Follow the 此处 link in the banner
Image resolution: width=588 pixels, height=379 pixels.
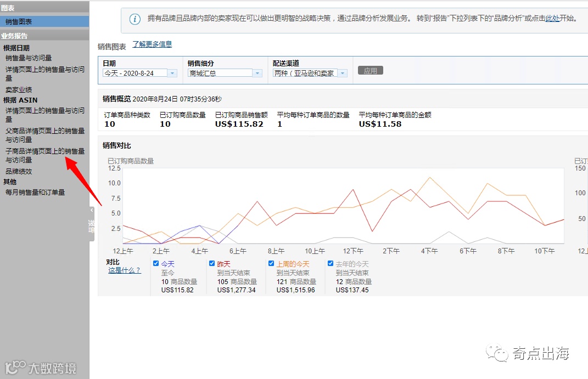click(552, 18)
